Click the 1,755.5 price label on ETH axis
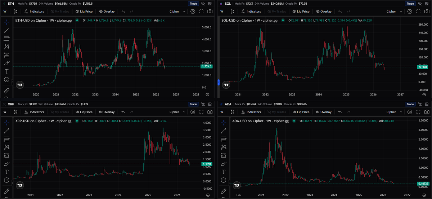The width and height of the screenshot is (432, 199). point(207,66)
